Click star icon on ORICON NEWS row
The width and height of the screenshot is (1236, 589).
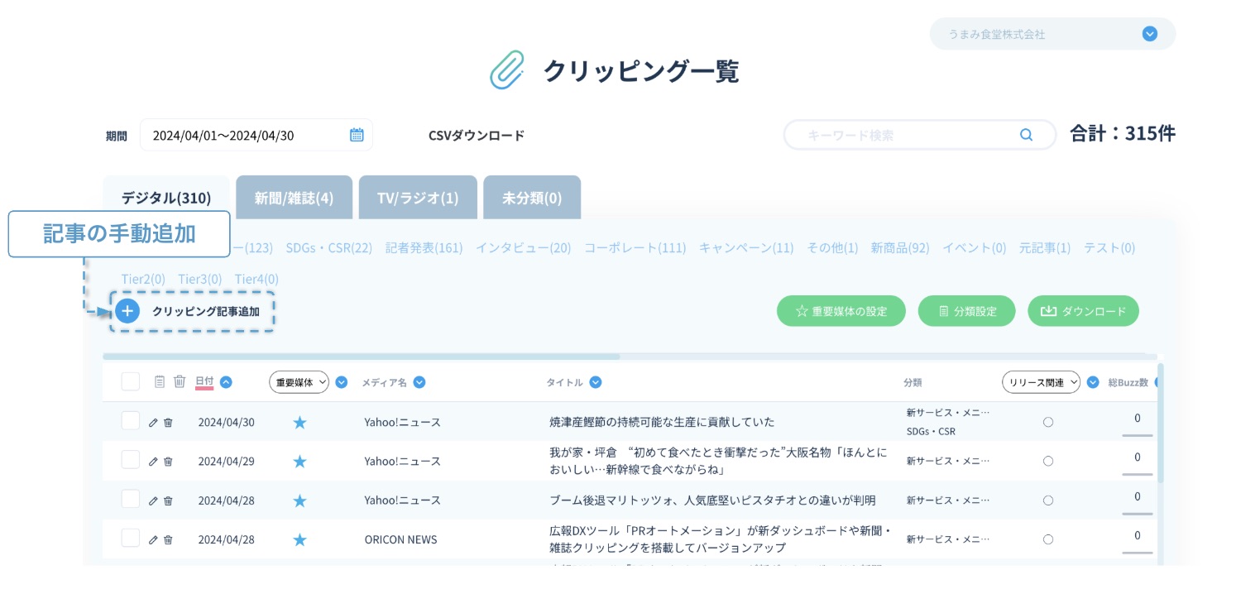click(x=299, y=539)
